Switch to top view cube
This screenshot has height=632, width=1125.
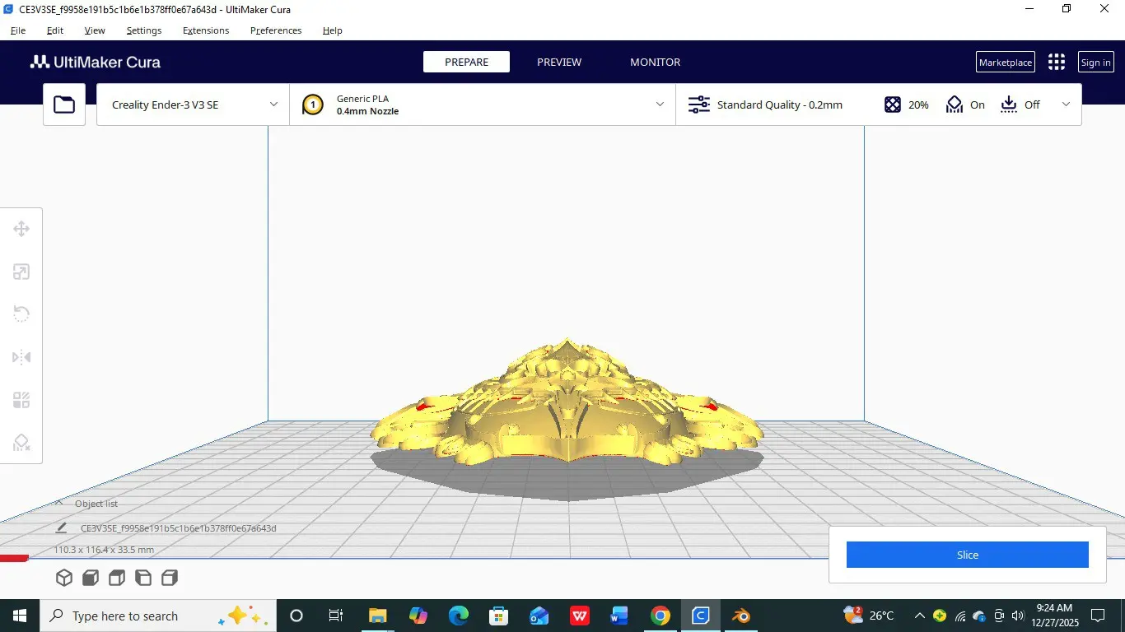tap(117, 578)
